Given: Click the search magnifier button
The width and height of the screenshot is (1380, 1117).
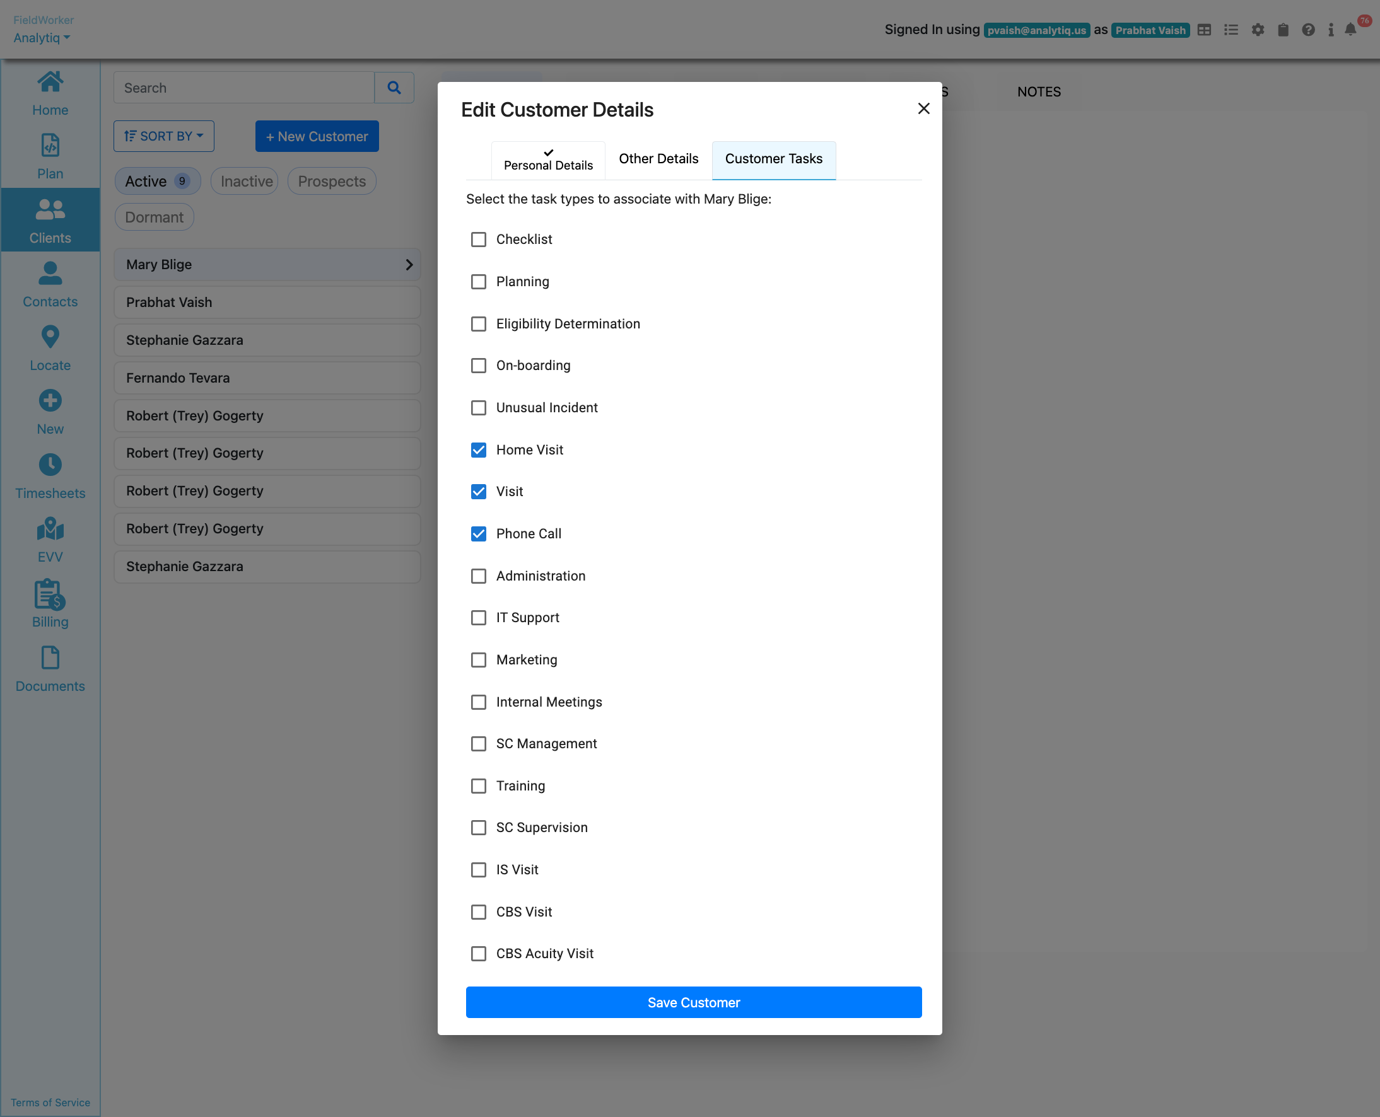Looking at the screenshot, I should (394, 88).
